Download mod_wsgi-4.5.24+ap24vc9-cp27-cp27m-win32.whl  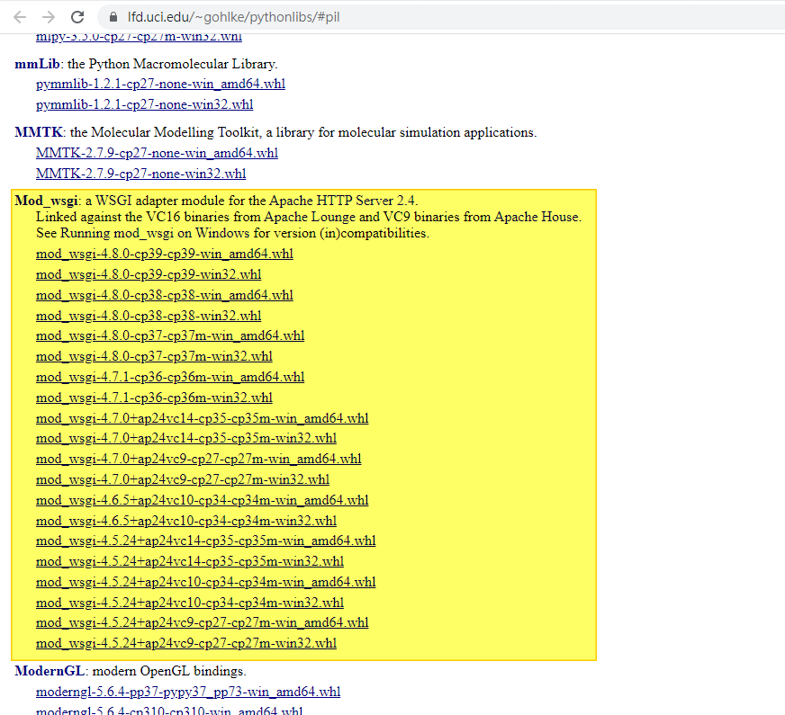pos(186,644)
